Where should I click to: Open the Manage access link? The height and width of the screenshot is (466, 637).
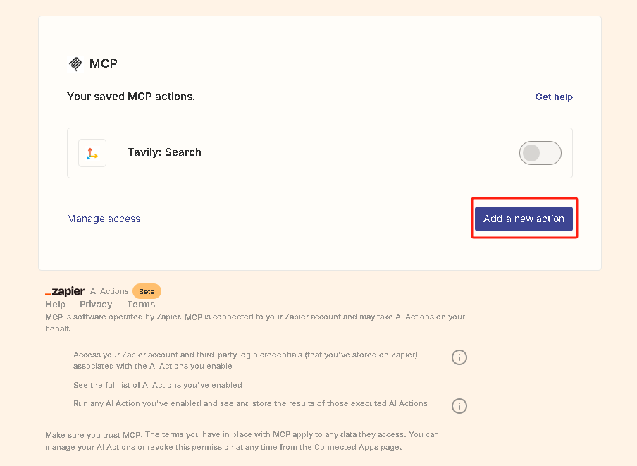pos(104,219)
